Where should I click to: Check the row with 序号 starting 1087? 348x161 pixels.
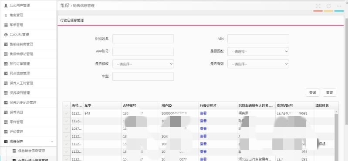coord(66,129)
